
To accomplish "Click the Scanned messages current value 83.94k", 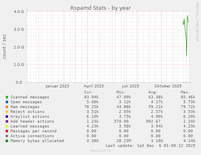I will pyautogui.click(x=91, y=97).
